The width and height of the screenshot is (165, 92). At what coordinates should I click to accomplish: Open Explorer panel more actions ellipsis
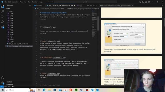point(30,6)
